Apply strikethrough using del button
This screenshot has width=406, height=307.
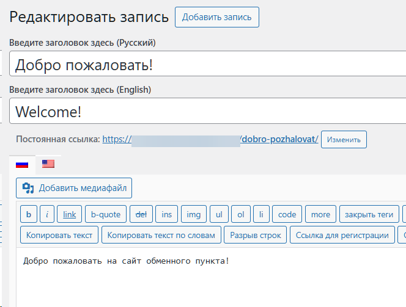141,214
